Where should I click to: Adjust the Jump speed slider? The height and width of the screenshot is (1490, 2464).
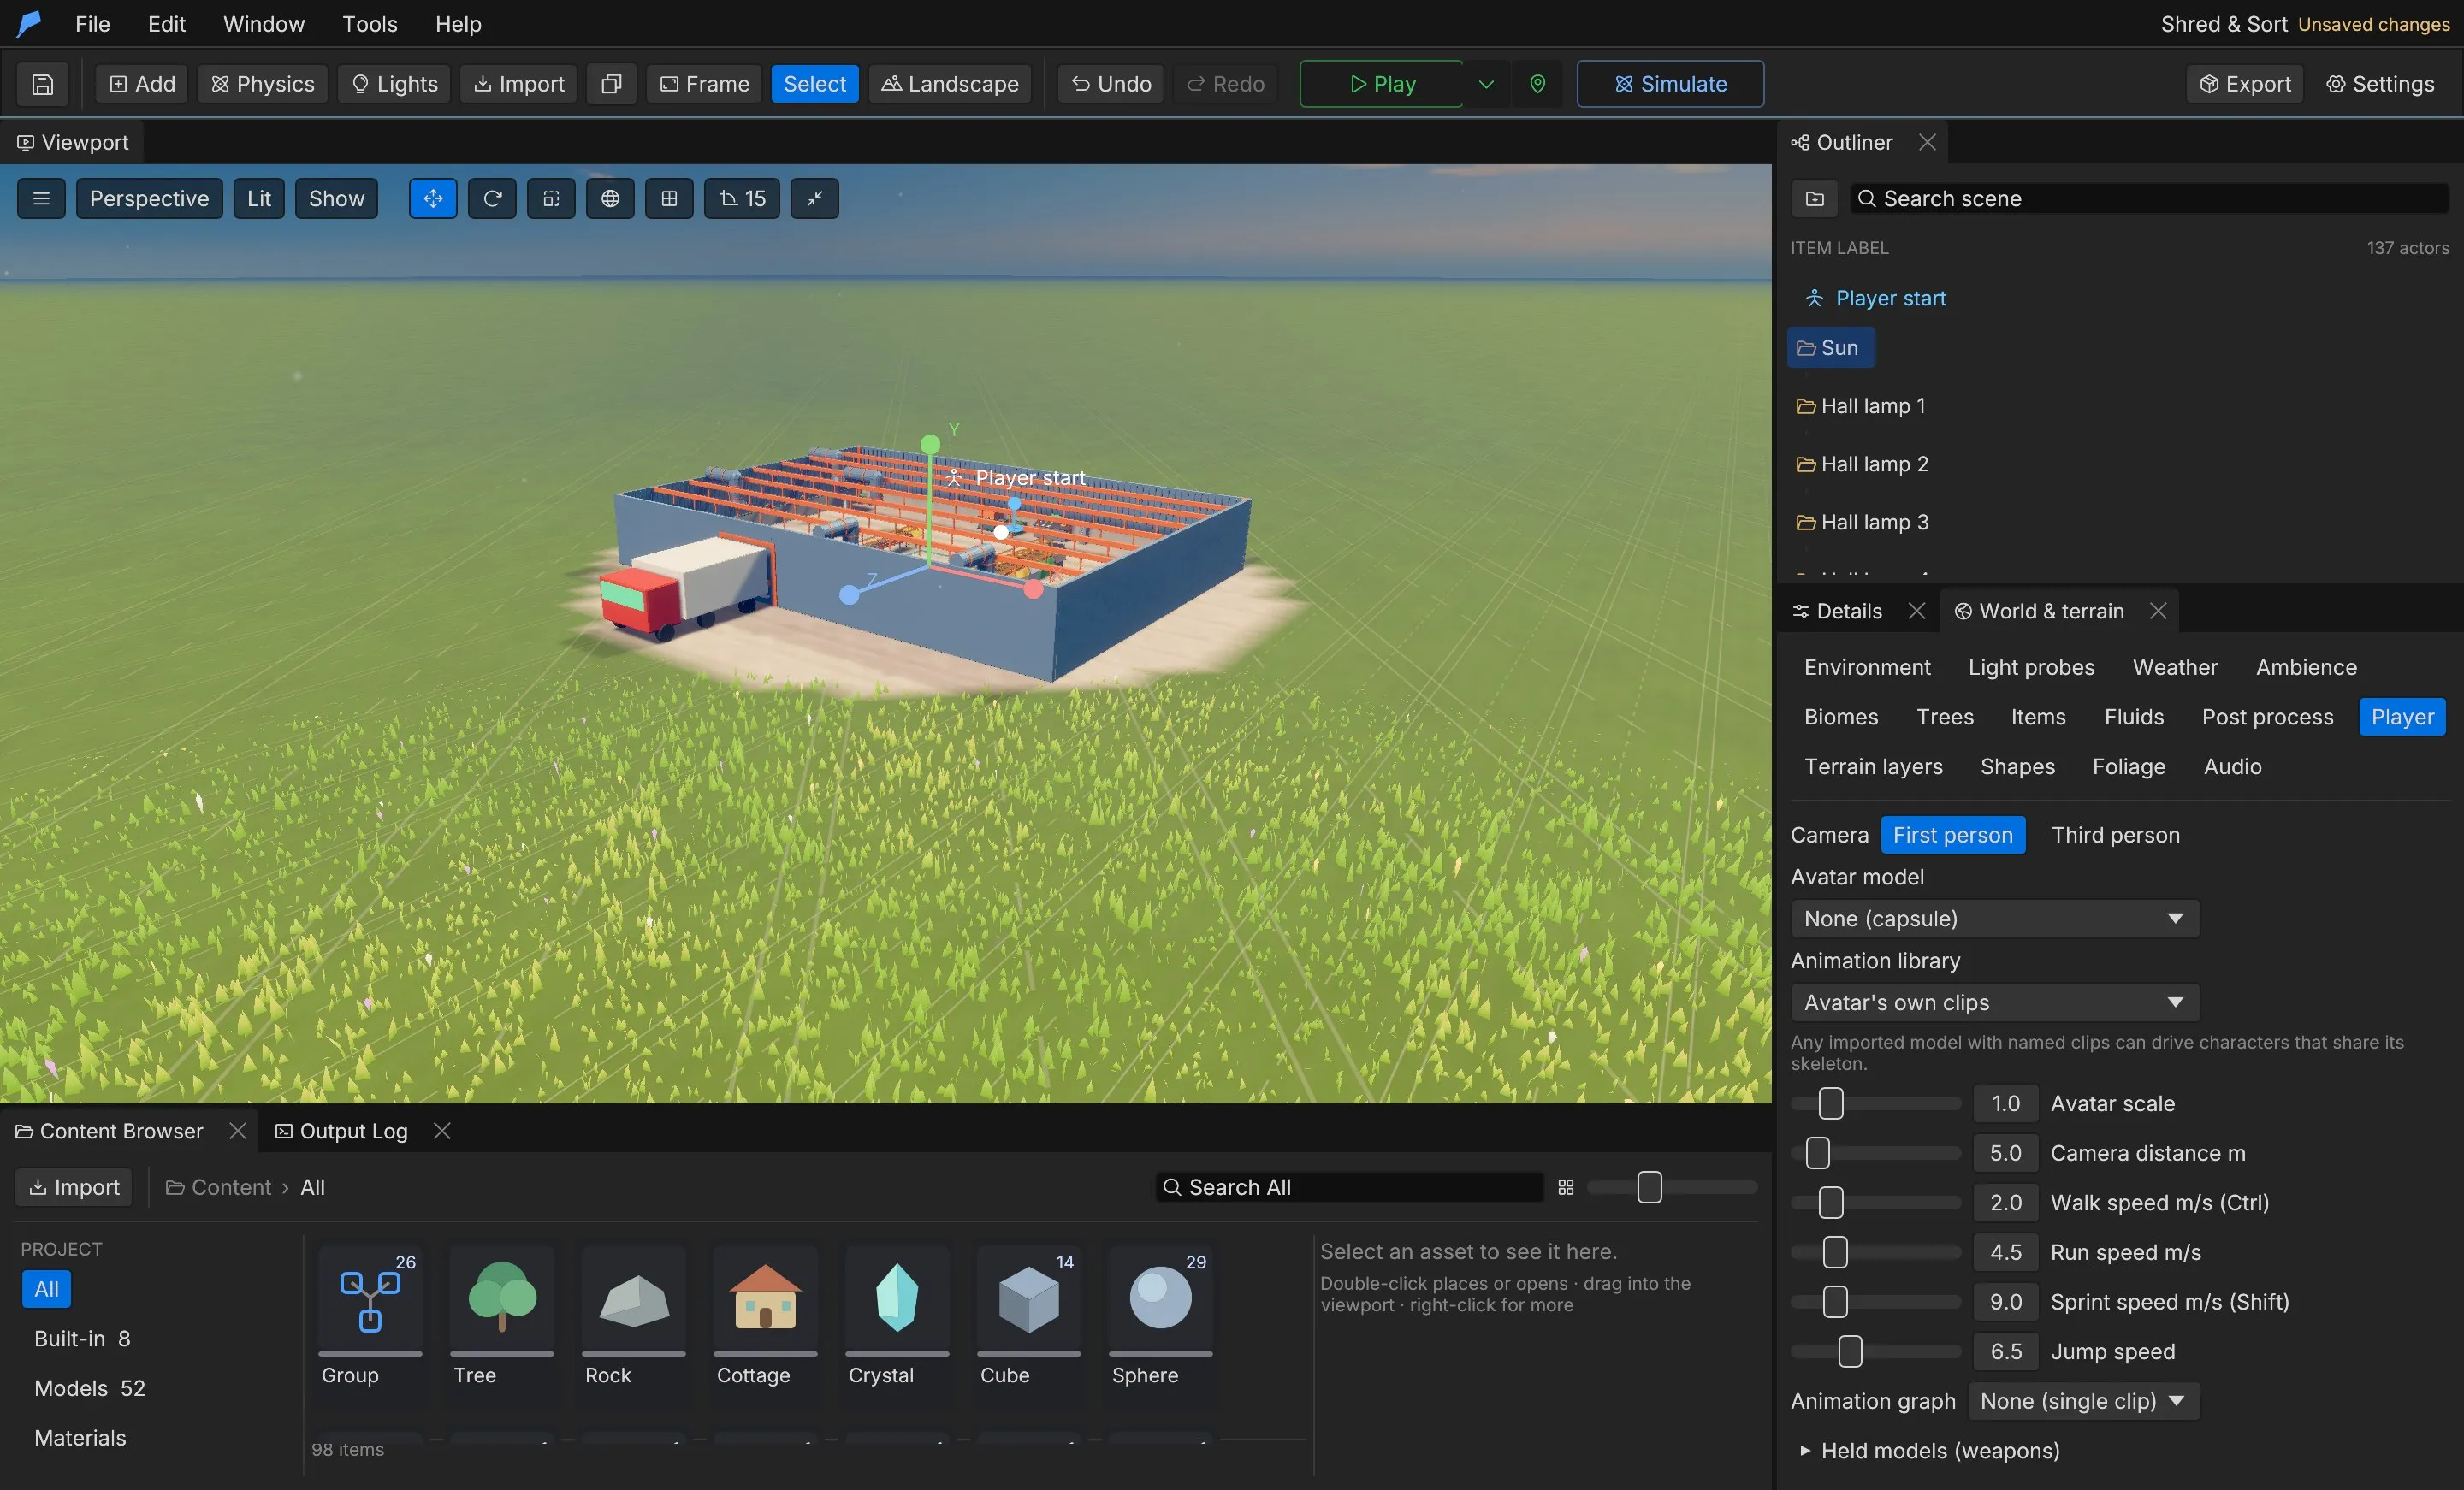click(1876, 1351)
